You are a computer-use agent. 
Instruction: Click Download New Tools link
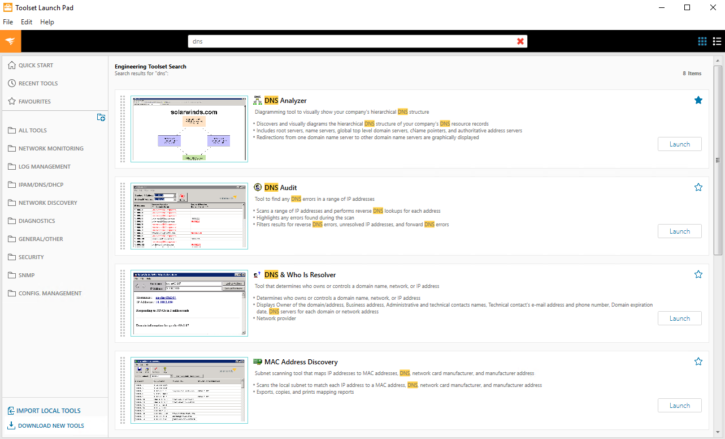pyautogui.click(x=51, y=426)
